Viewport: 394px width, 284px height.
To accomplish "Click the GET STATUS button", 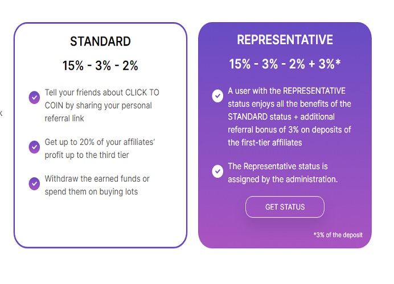I will (285, 207).
